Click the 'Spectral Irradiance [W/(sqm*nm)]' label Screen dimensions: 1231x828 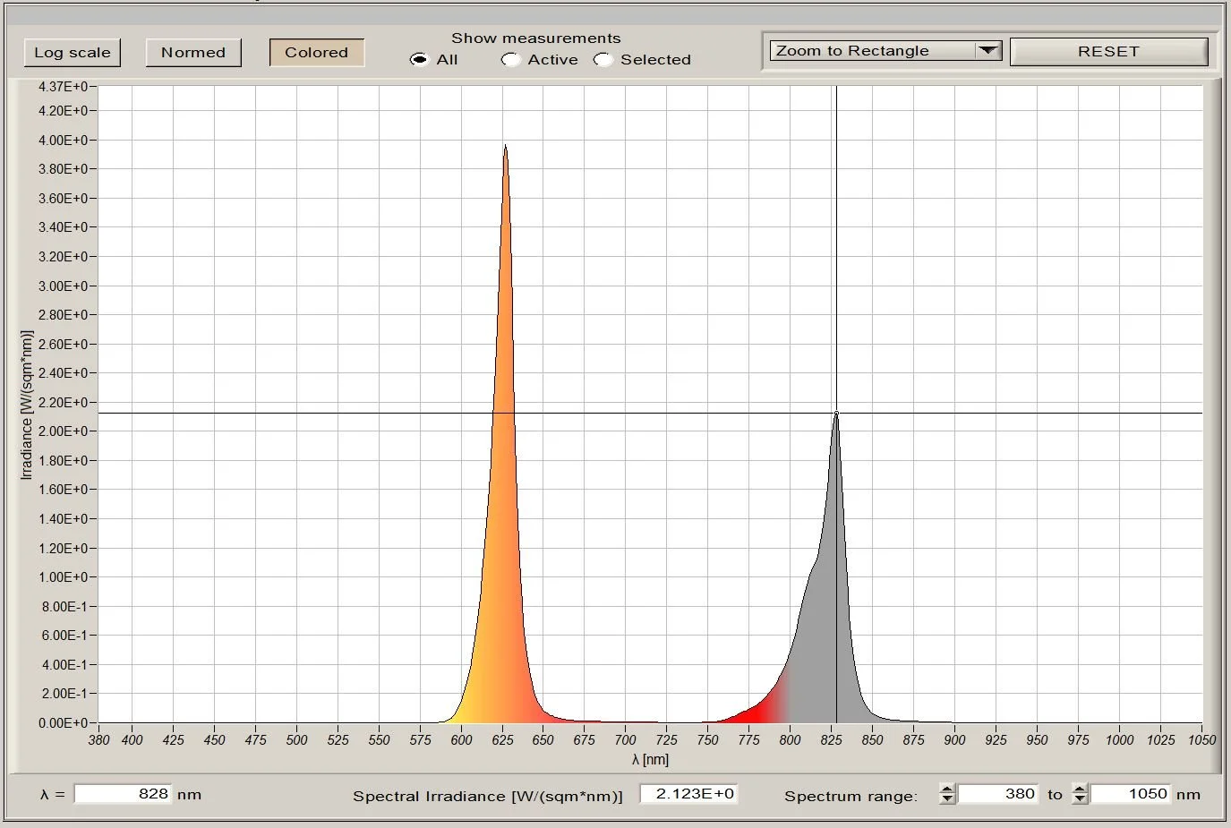pos(488,796)
